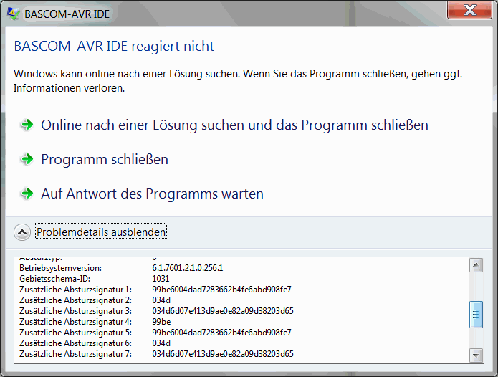498x377 pixels.
Task: Click the Zusätzliche Absturzsignatur 2 value 034d
Action: coord(161,300)
